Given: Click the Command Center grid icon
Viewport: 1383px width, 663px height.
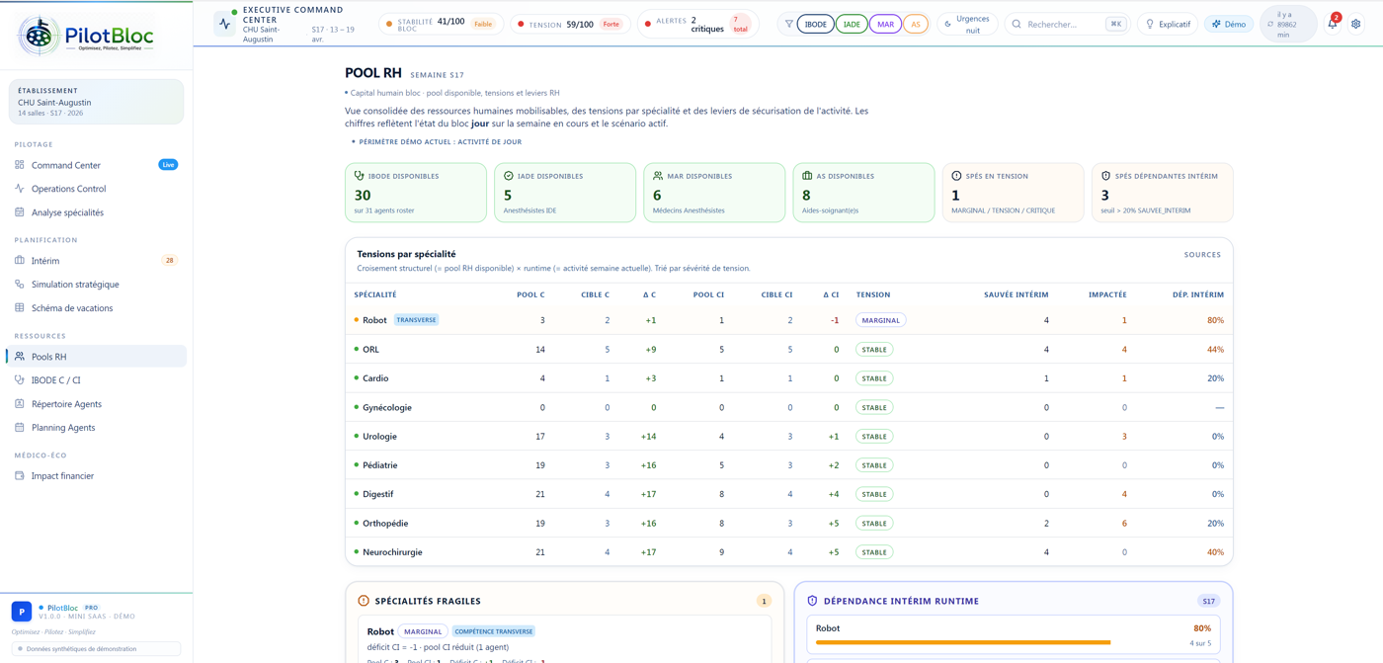Looking at the screenshot, I should [x=19, y=165].
